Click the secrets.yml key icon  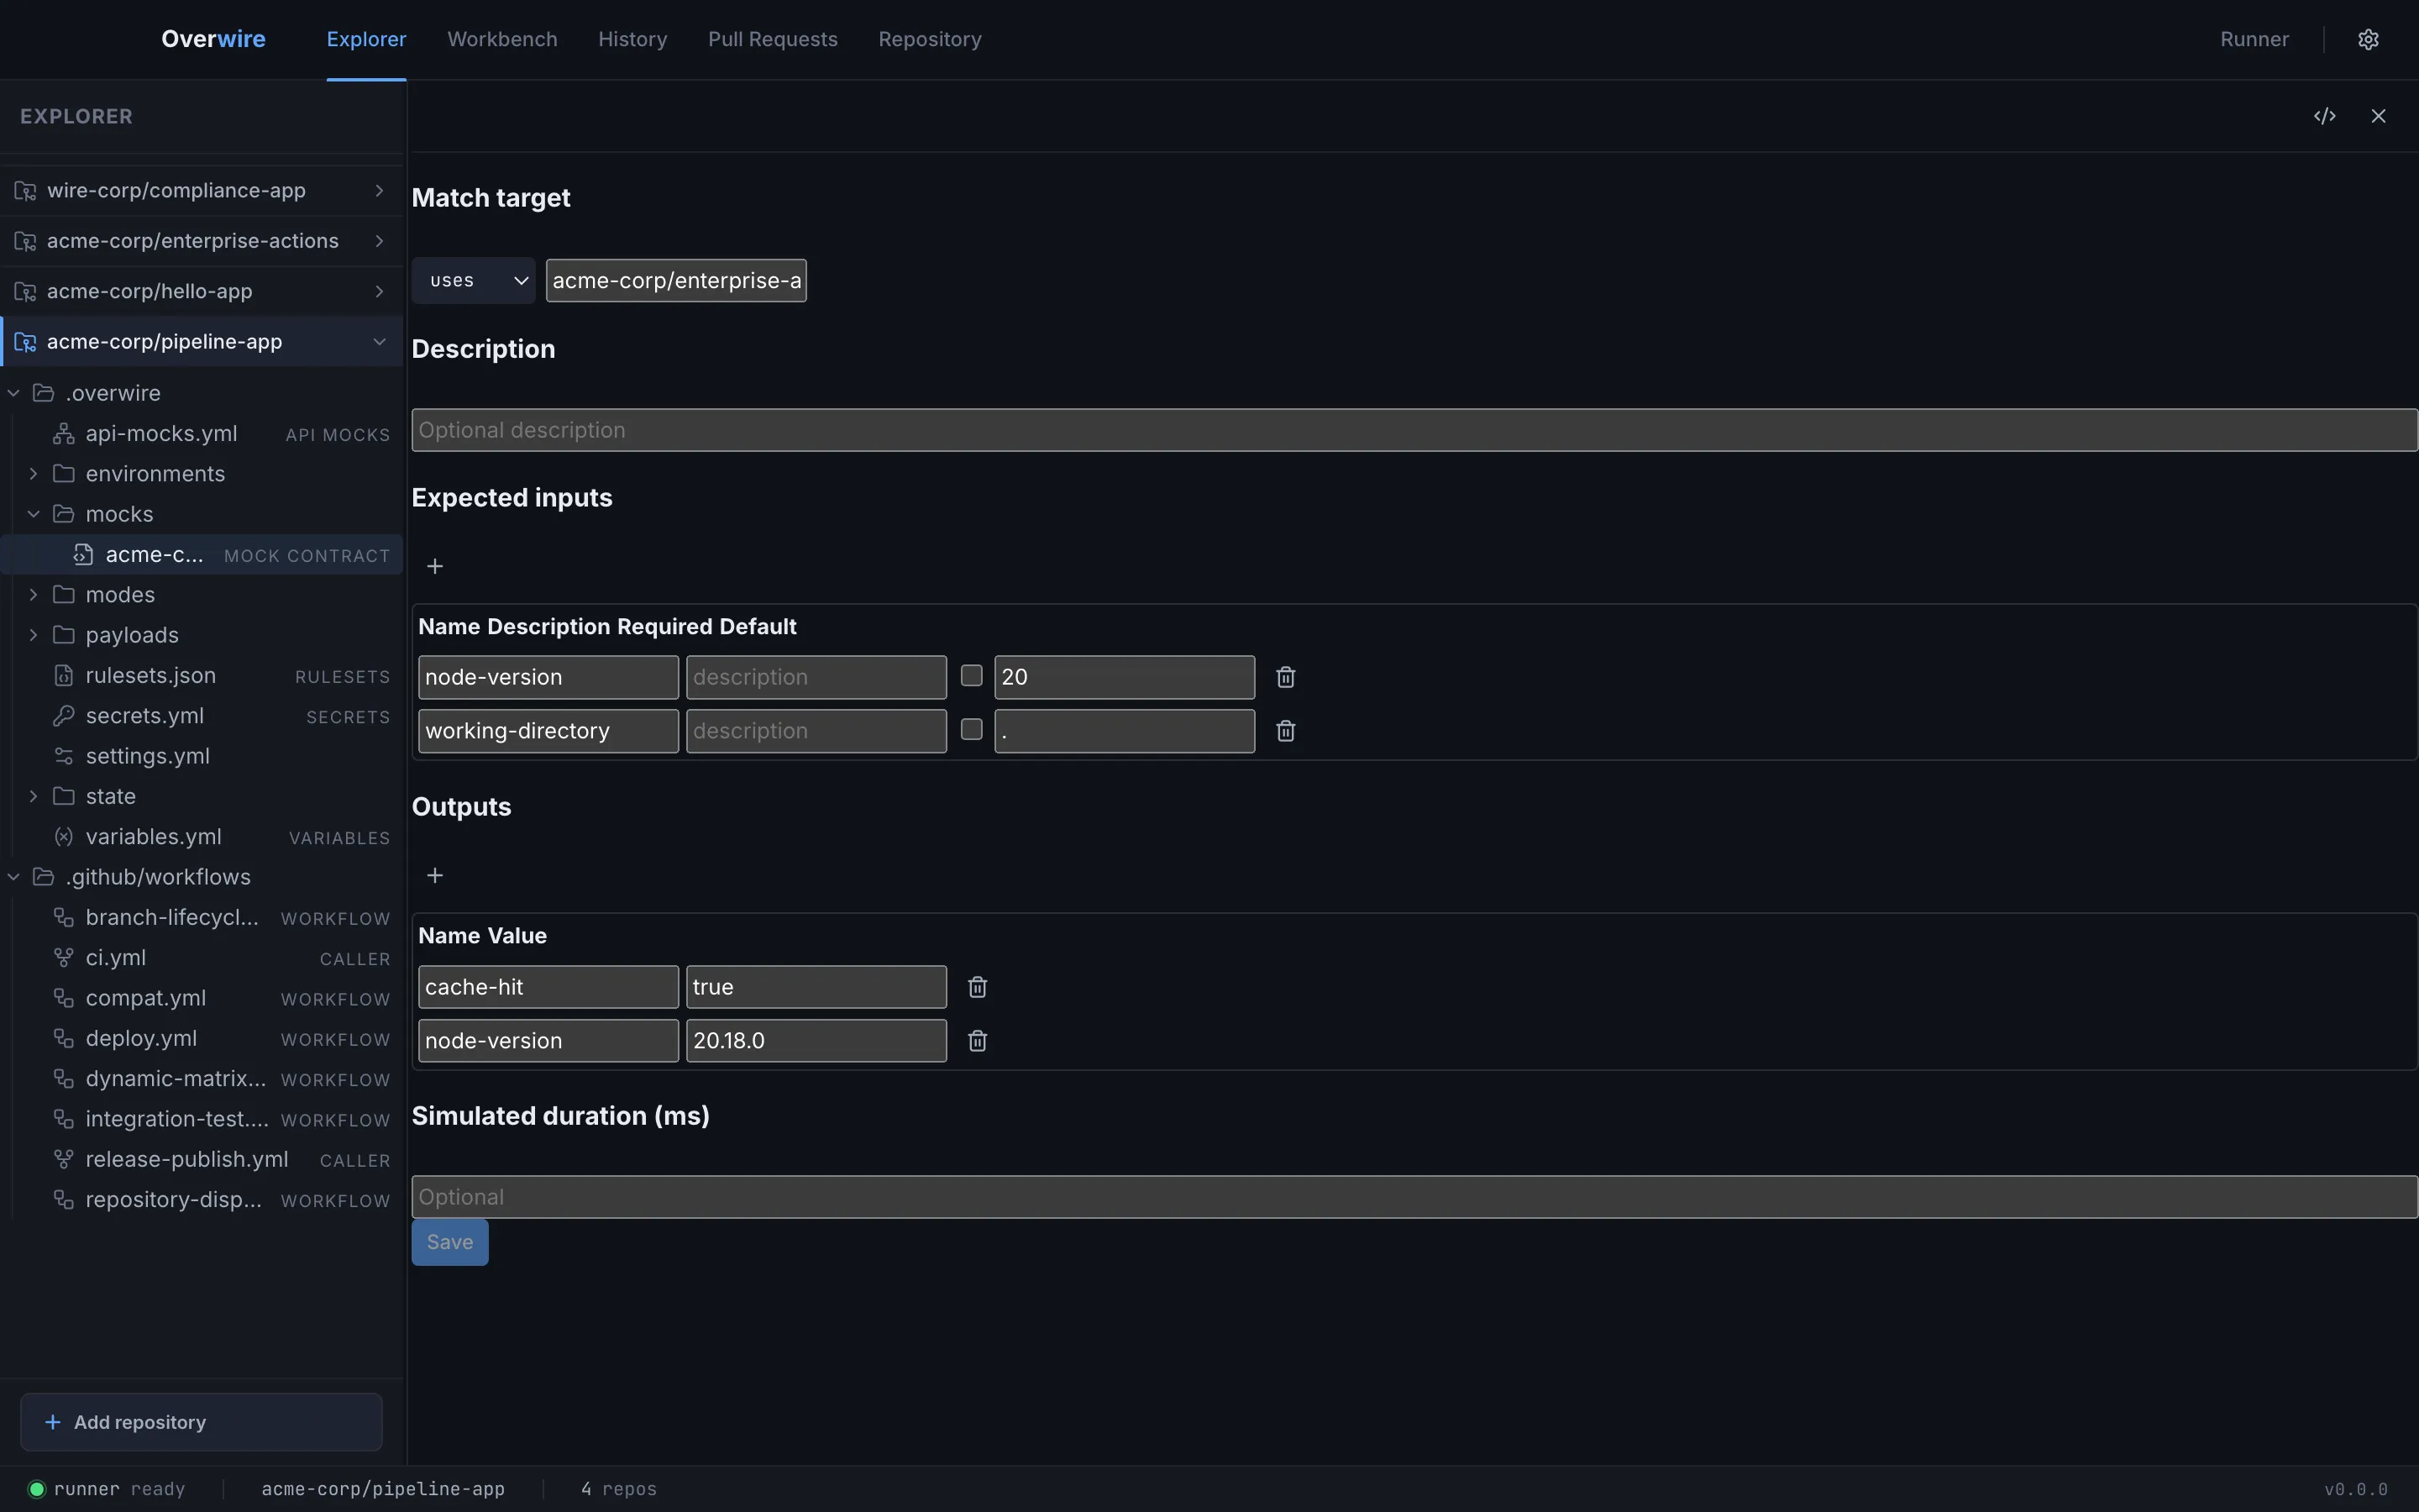[x=64, y=716]
